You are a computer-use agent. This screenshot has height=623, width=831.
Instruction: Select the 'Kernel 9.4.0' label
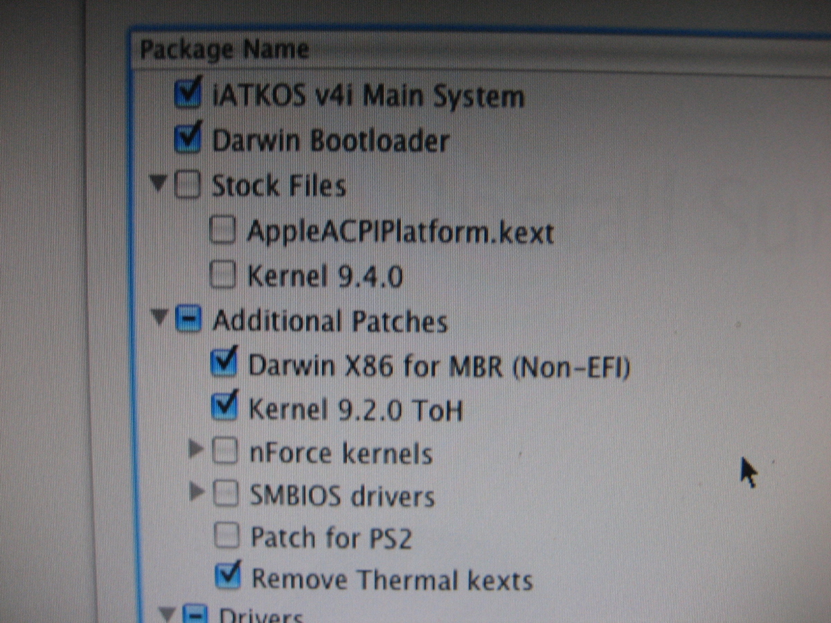[325, 277]
